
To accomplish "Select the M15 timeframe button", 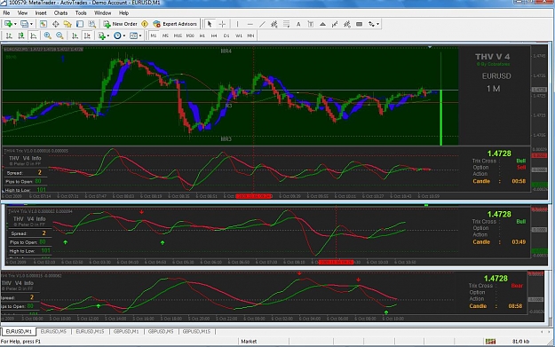I will (178, 35).
